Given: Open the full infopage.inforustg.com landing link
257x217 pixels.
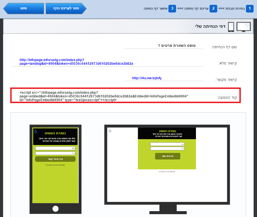Looking at the screenshot, I should pos(76,62).
